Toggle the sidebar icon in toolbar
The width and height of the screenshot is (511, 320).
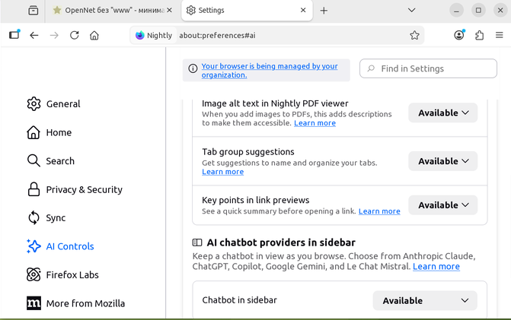click(x=14, y=35)
